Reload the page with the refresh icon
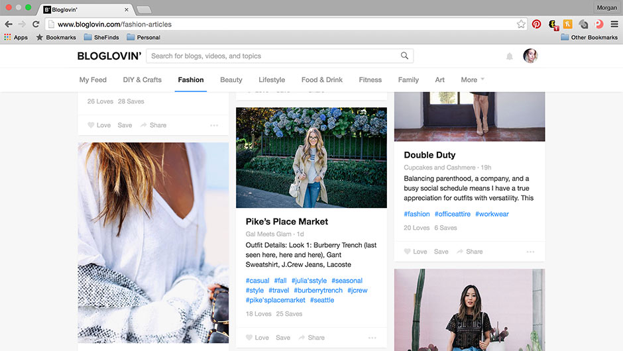Screen dimensions: 623x351 [36, 25]
